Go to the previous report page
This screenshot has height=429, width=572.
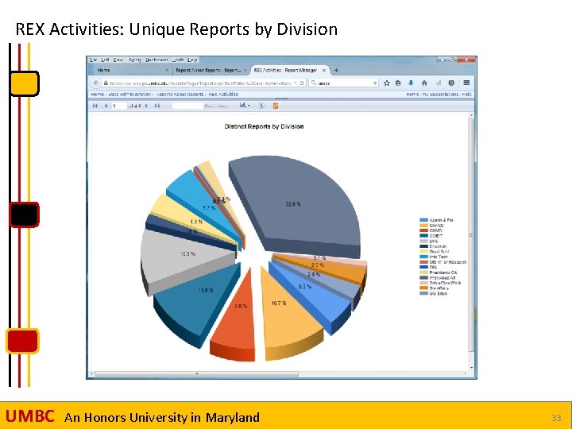coord(106,106)
